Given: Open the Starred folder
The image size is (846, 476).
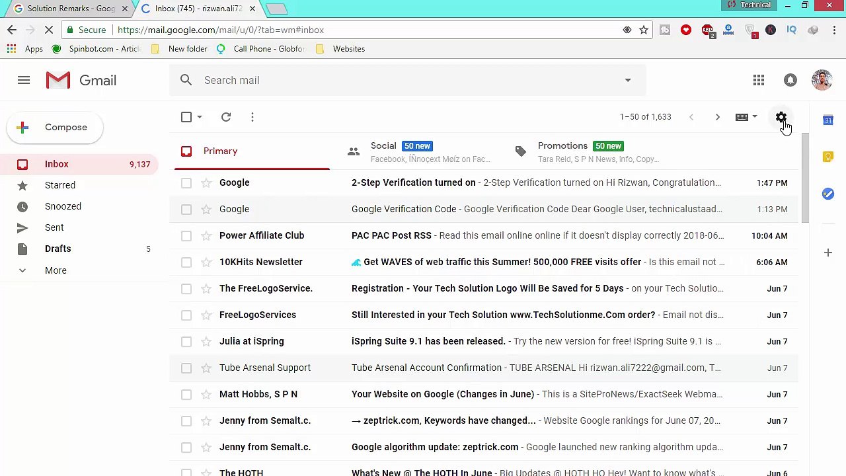Looking at the screenshot, I should (x=79, y=185).
